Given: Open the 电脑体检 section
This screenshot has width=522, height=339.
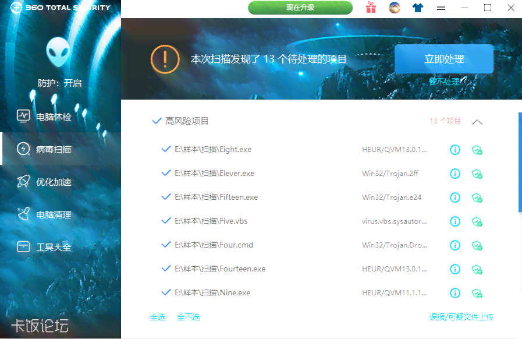Looking at the screenshot, I should pos(61,116).
